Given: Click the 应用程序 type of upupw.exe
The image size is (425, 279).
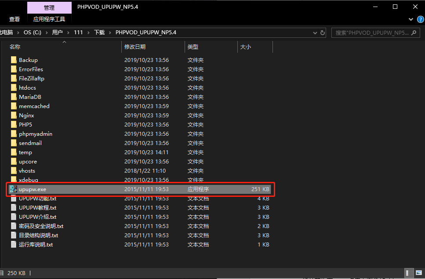Looking at the screenshot, I should click(x=198, y=189).
